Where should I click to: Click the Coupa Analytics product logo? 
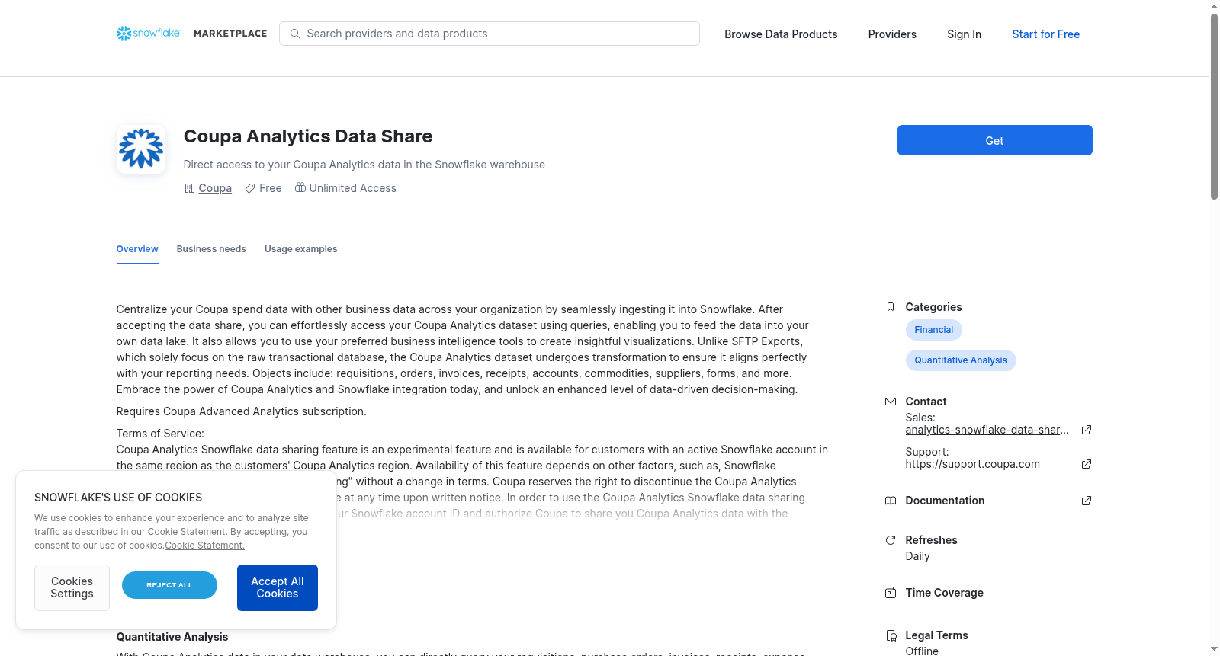click(x=141, y=149)
